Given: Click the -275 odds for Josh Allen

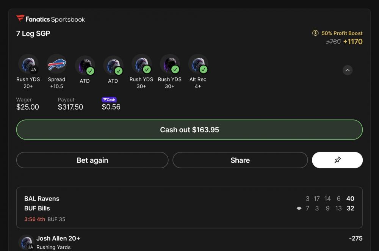Looking at the screenshot, I should 356,238.
